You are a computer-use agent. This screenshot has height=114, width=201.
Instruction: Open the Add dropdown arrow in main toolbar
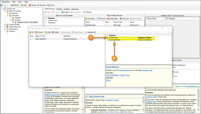pyautogui.click(x=28, y=5)
